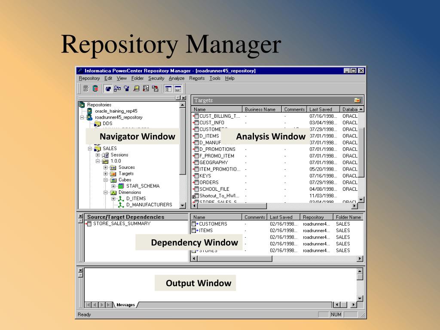The height and width of the screenshot is (330, 440).
Task: Select the D_MANUFACTURERS dimension icon
Action: click(x=121, y=205)
